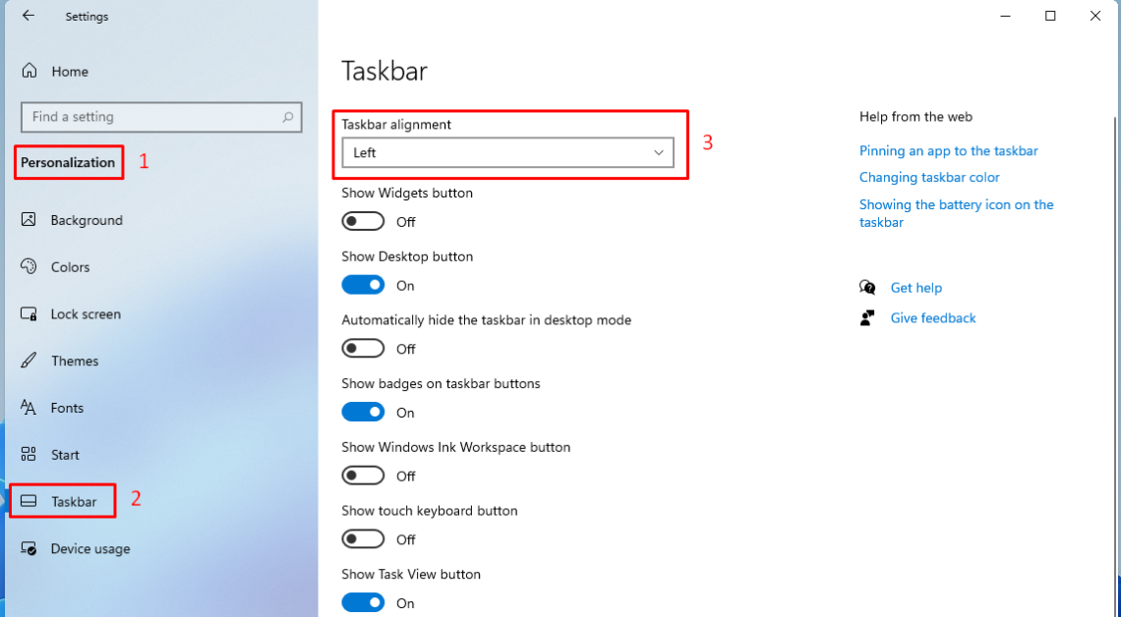Click the Give feedback icon
Viewport: 1121px width, 617px height.
point(867,317)
